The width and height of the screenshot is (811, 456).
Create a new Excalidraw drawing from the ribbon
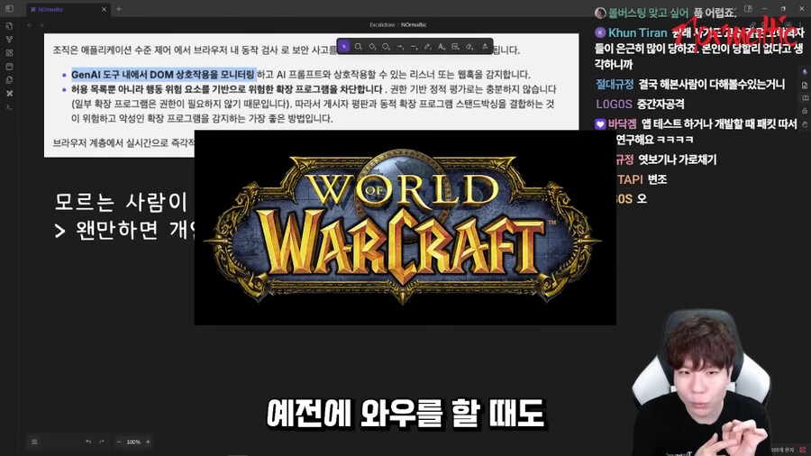click(x=9, y=94)
